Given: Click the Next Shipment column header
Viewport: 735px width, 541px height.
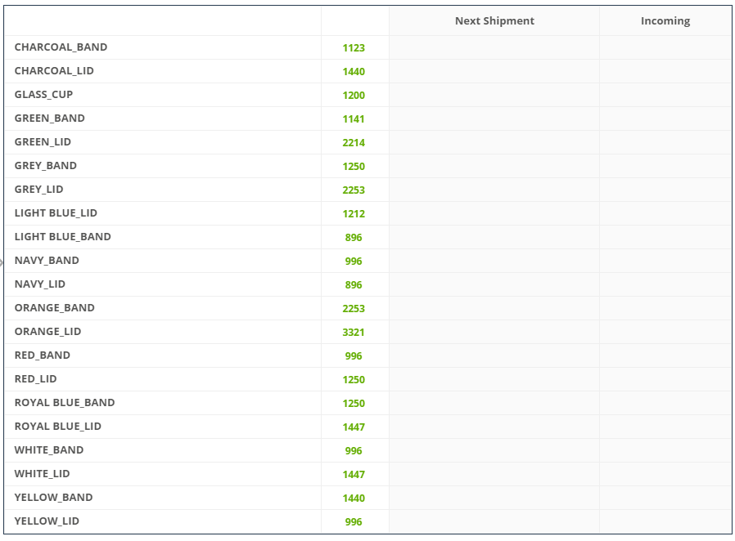Looking at the screenshot, I should 494,21.
